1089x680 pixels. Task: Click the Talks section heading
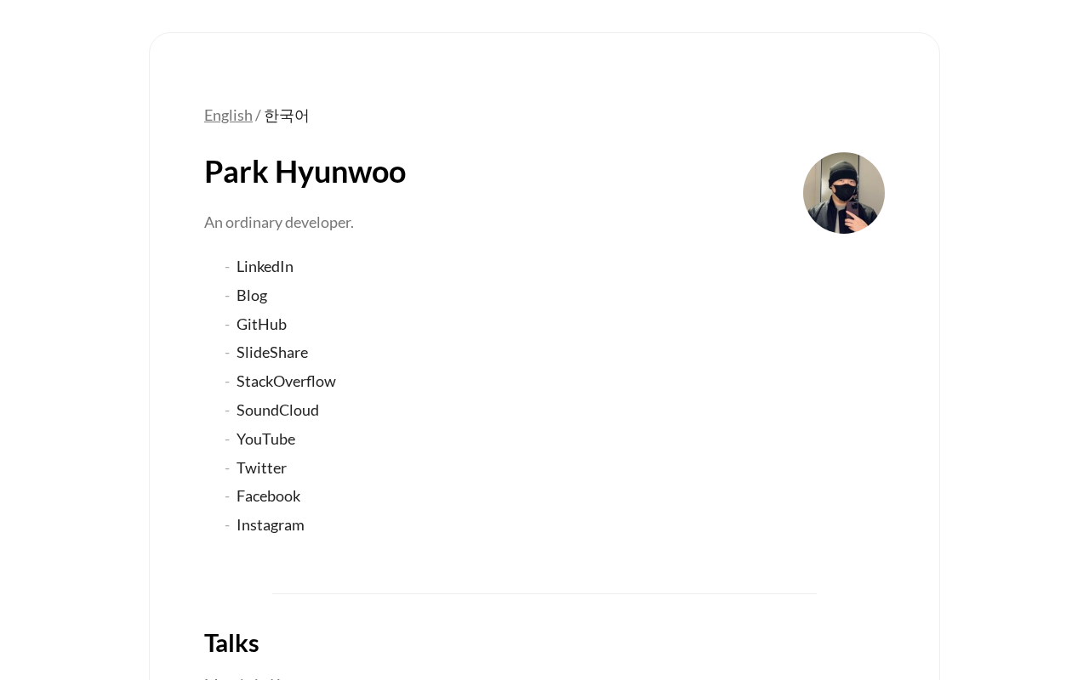tap(231, 643)
